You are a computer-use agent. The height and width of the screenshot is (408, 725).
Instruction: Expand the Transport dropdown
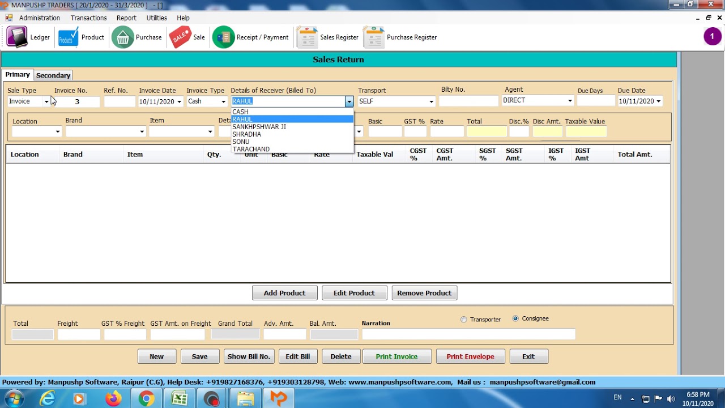[x=431, y=102]
